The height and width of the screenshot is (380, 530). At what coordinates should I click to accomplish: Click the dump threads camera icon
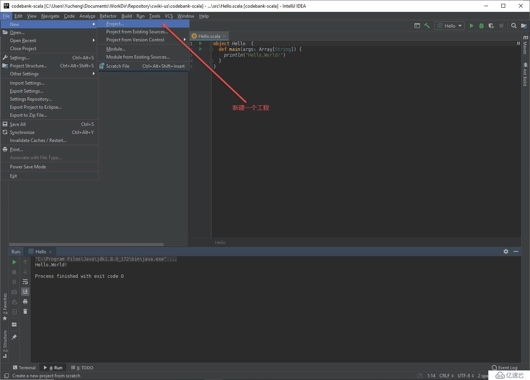click(14, 292)
